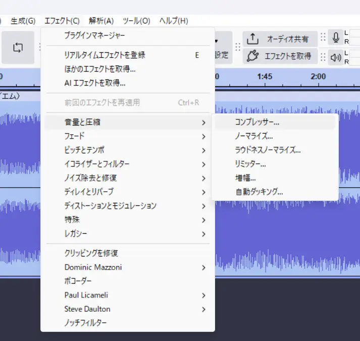The width and height of the screenshot is (360, 341).
Task: Open the ヘルプ(H) menu
Action: pyautogui.click(x=173, y=21)
